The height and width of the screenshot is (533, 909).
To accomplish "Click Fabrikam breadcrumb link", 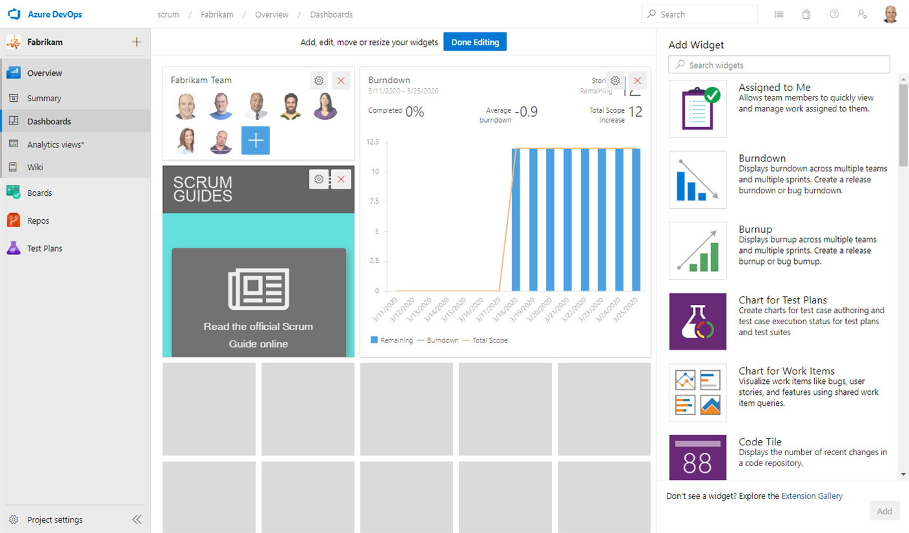I will 218,14.
